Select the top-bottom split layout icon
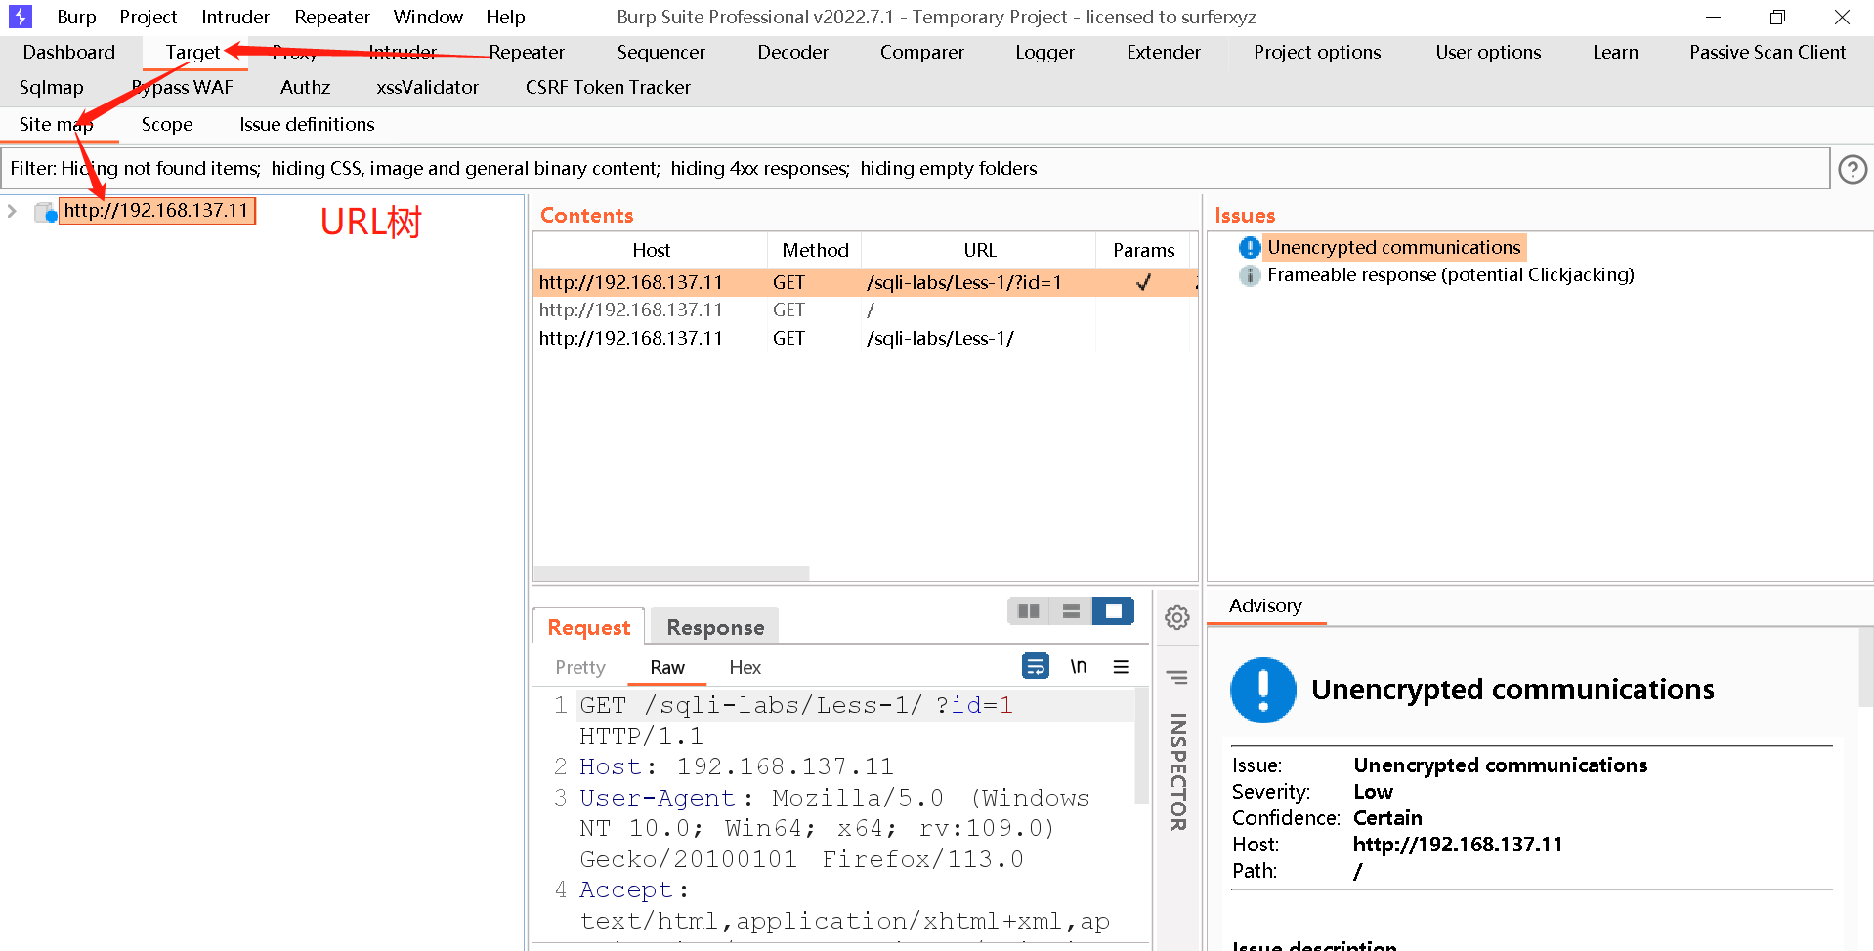 (1071, 611)
